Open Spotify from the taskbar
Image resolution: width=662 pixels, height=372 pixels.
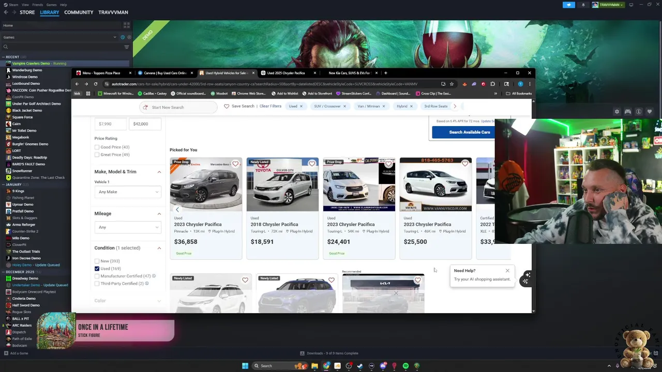405,366
